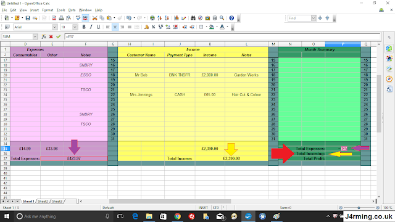Insert a chart using the Chart icon

pos(177,18)
